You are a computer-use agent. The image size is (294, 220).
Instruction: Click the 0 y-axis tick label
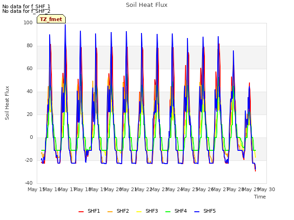point(31,137)
